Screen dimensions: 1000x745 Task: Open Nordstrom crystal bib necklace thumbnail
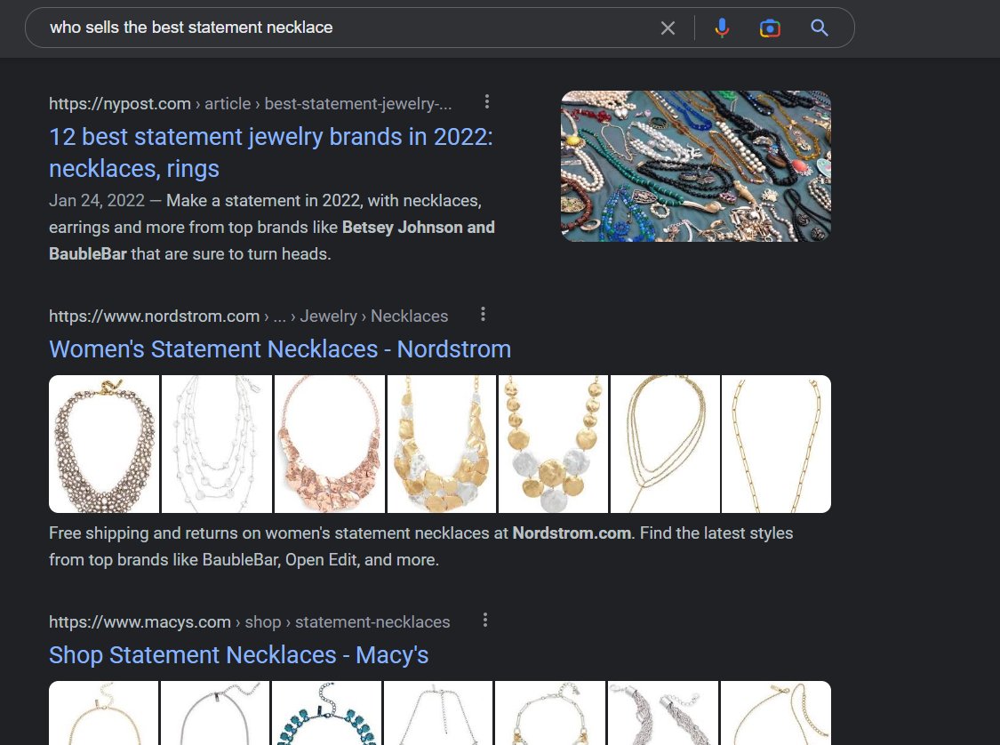click(104, 444)
